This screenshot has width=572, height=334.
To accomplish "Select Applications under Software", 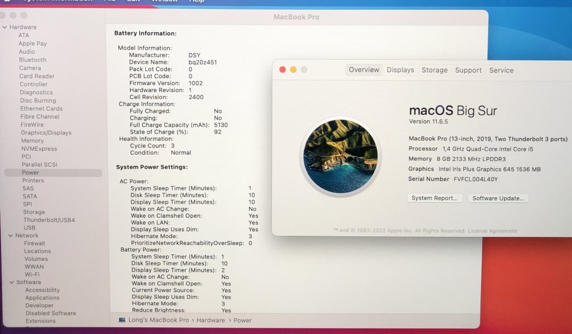I will 42,298.
